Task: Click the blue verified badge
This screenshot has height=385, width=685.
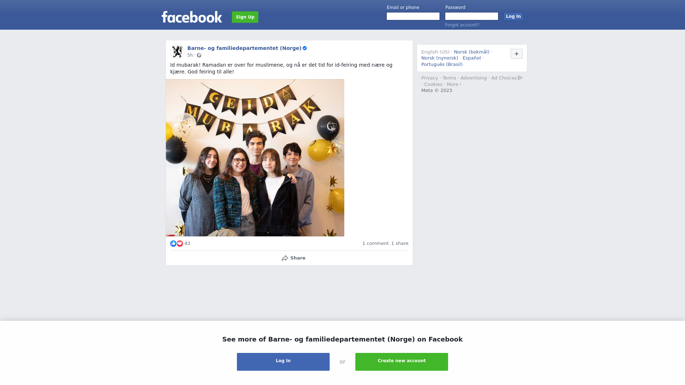Action: click(305, 48)
